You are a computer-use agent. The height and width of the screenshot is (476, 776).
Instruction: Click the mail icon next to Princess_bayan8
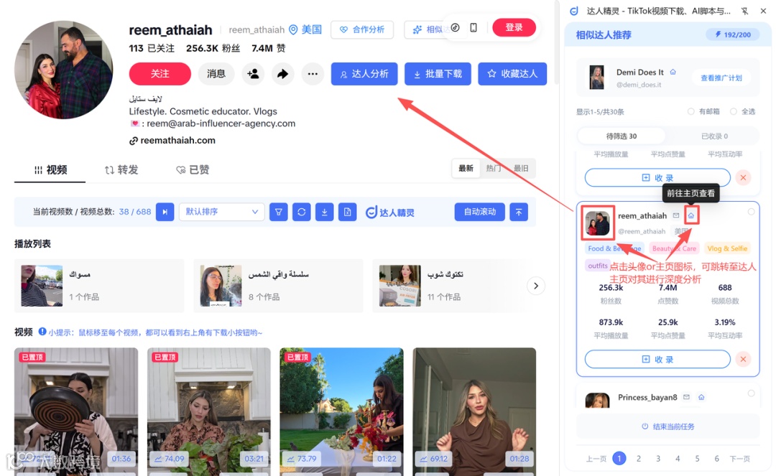[686, 397]
